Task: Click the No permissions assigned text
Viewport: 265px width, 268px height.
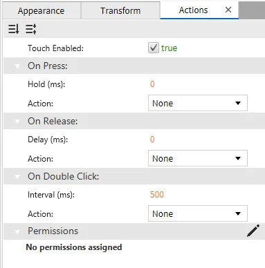Action: pyautogui.click(x=74, y=247)
